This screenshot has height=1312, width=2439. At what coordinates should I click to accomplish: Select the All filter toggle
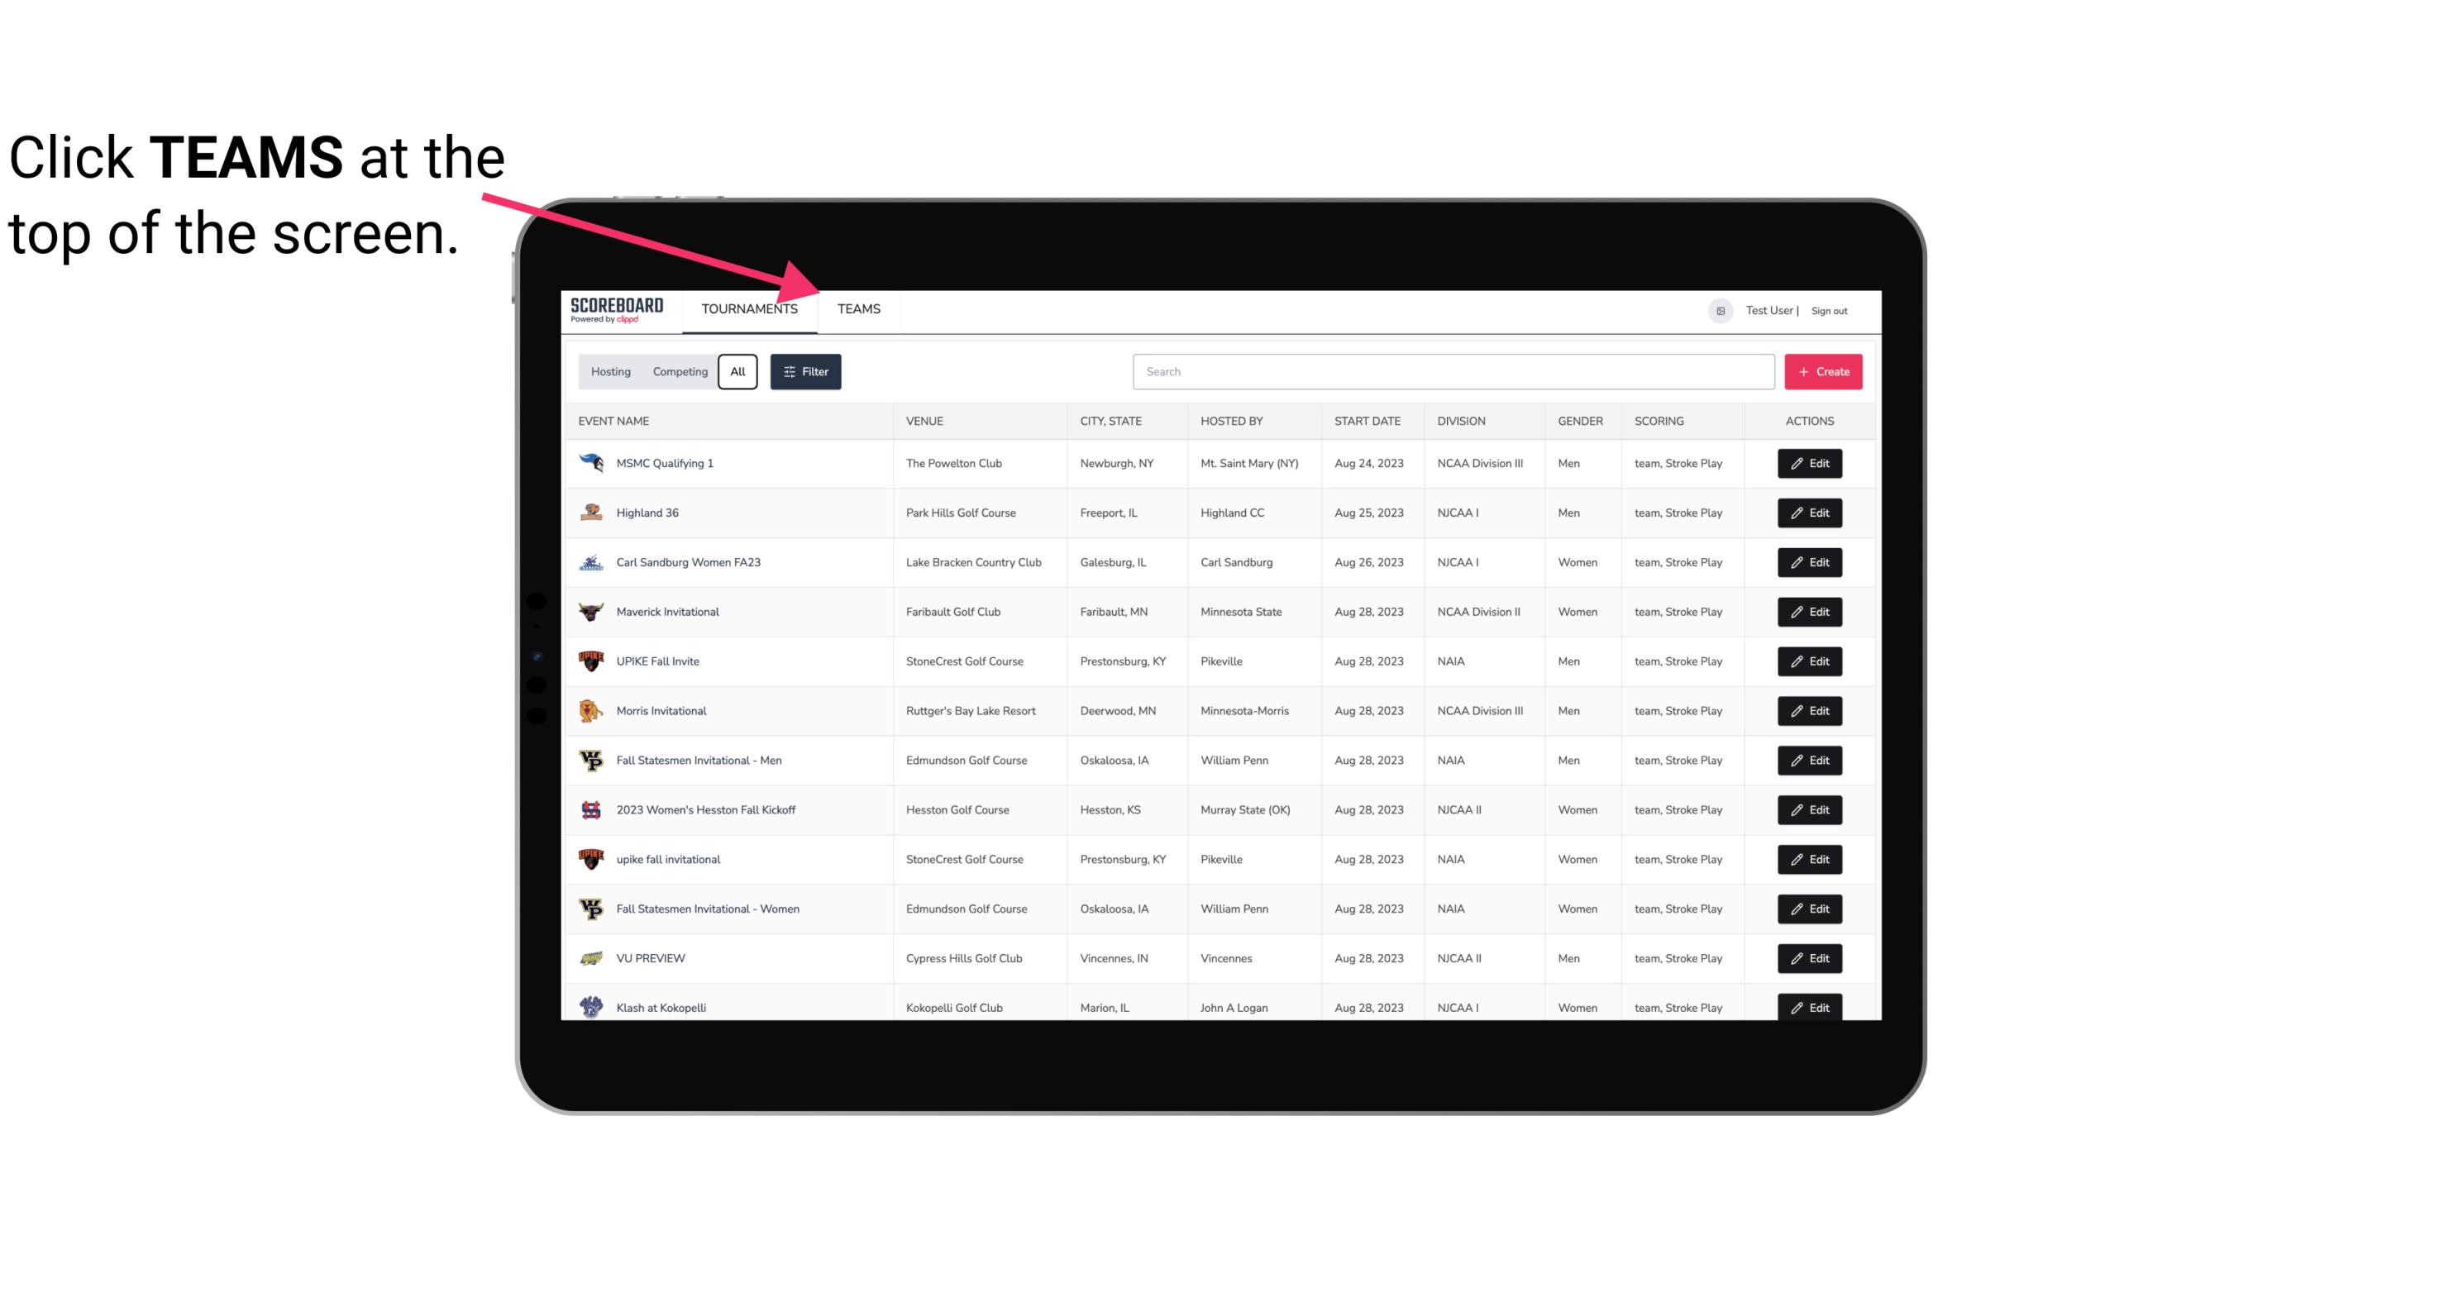click(x=738, y=372)
